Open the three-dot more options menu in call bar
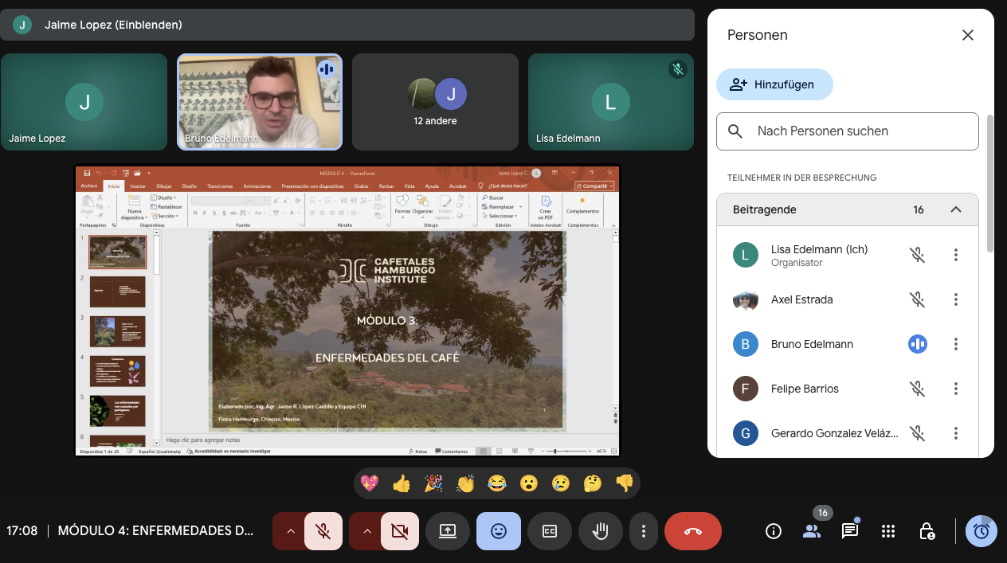The width and height of the screenshot is (1007, 563). point(643,531)
